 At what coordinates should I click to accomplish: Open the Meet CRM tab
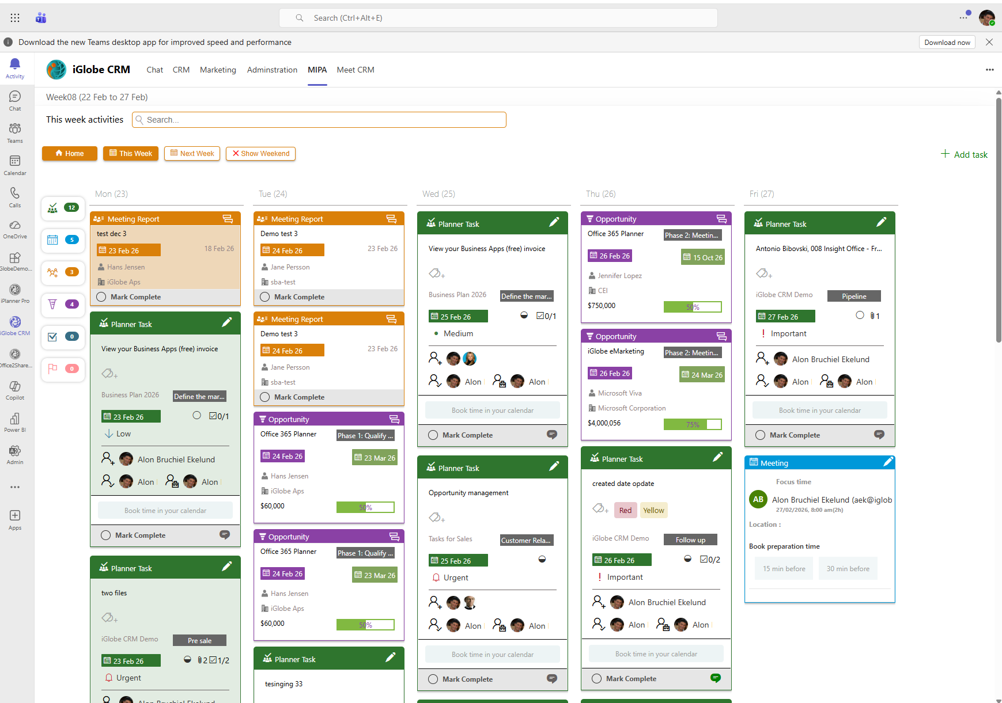355,70
